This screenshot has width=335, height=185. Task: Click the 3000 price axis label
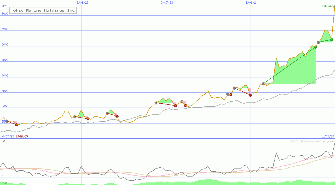(x=5, y=106)
